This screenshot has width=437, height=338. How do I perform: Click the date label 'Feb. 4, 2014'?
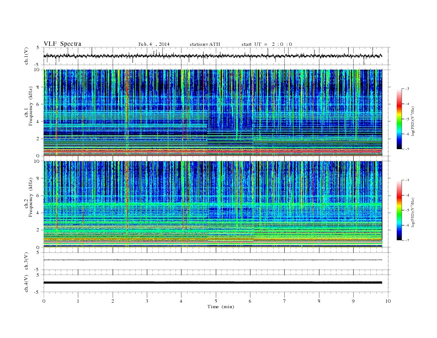[x=154, y=44]
